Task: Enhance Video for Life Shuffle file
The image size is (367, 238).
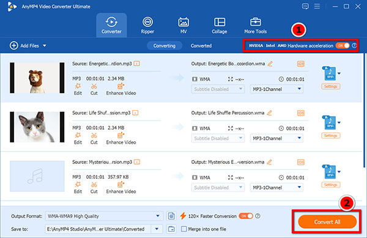Action: (x=121, y=138)
